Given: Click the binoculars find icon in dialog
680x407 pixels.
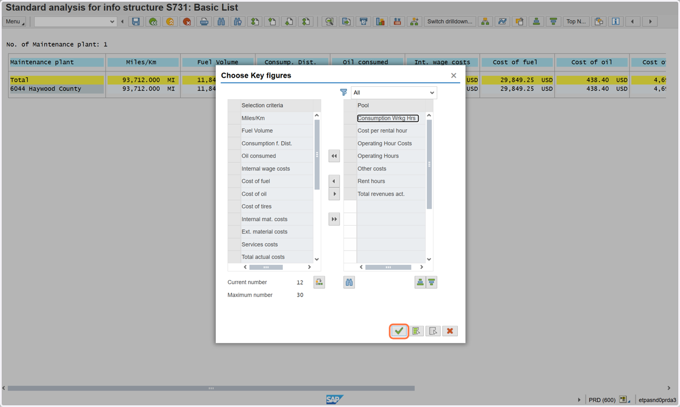Looking at the screenshot, I should 349,282.
